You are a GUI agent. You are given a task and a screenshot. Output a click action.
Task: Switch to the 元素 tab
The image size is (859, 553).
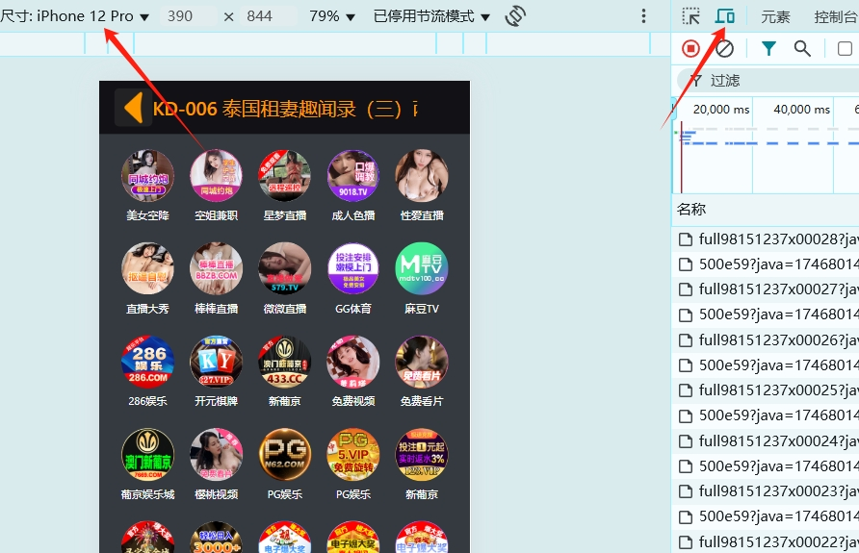(775, 17)
